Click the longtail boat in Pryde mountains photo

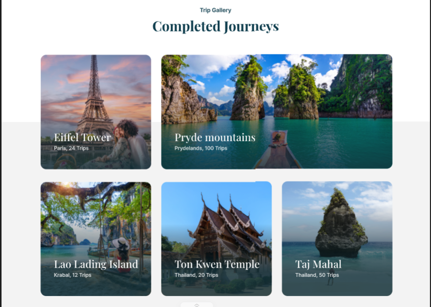pos(278,149)
